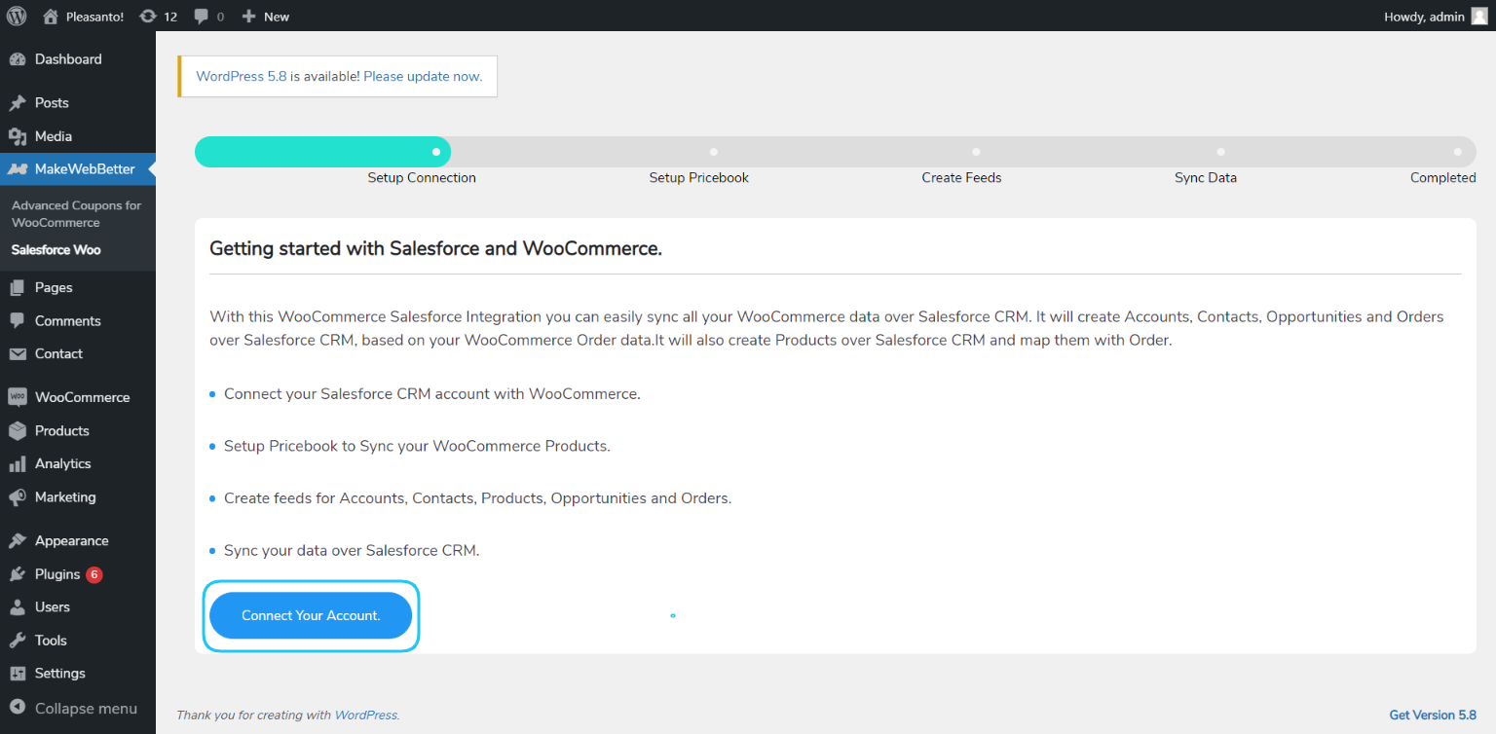Click the Connect Your Account button
The image size is (1496, 734).
[311, 615]
